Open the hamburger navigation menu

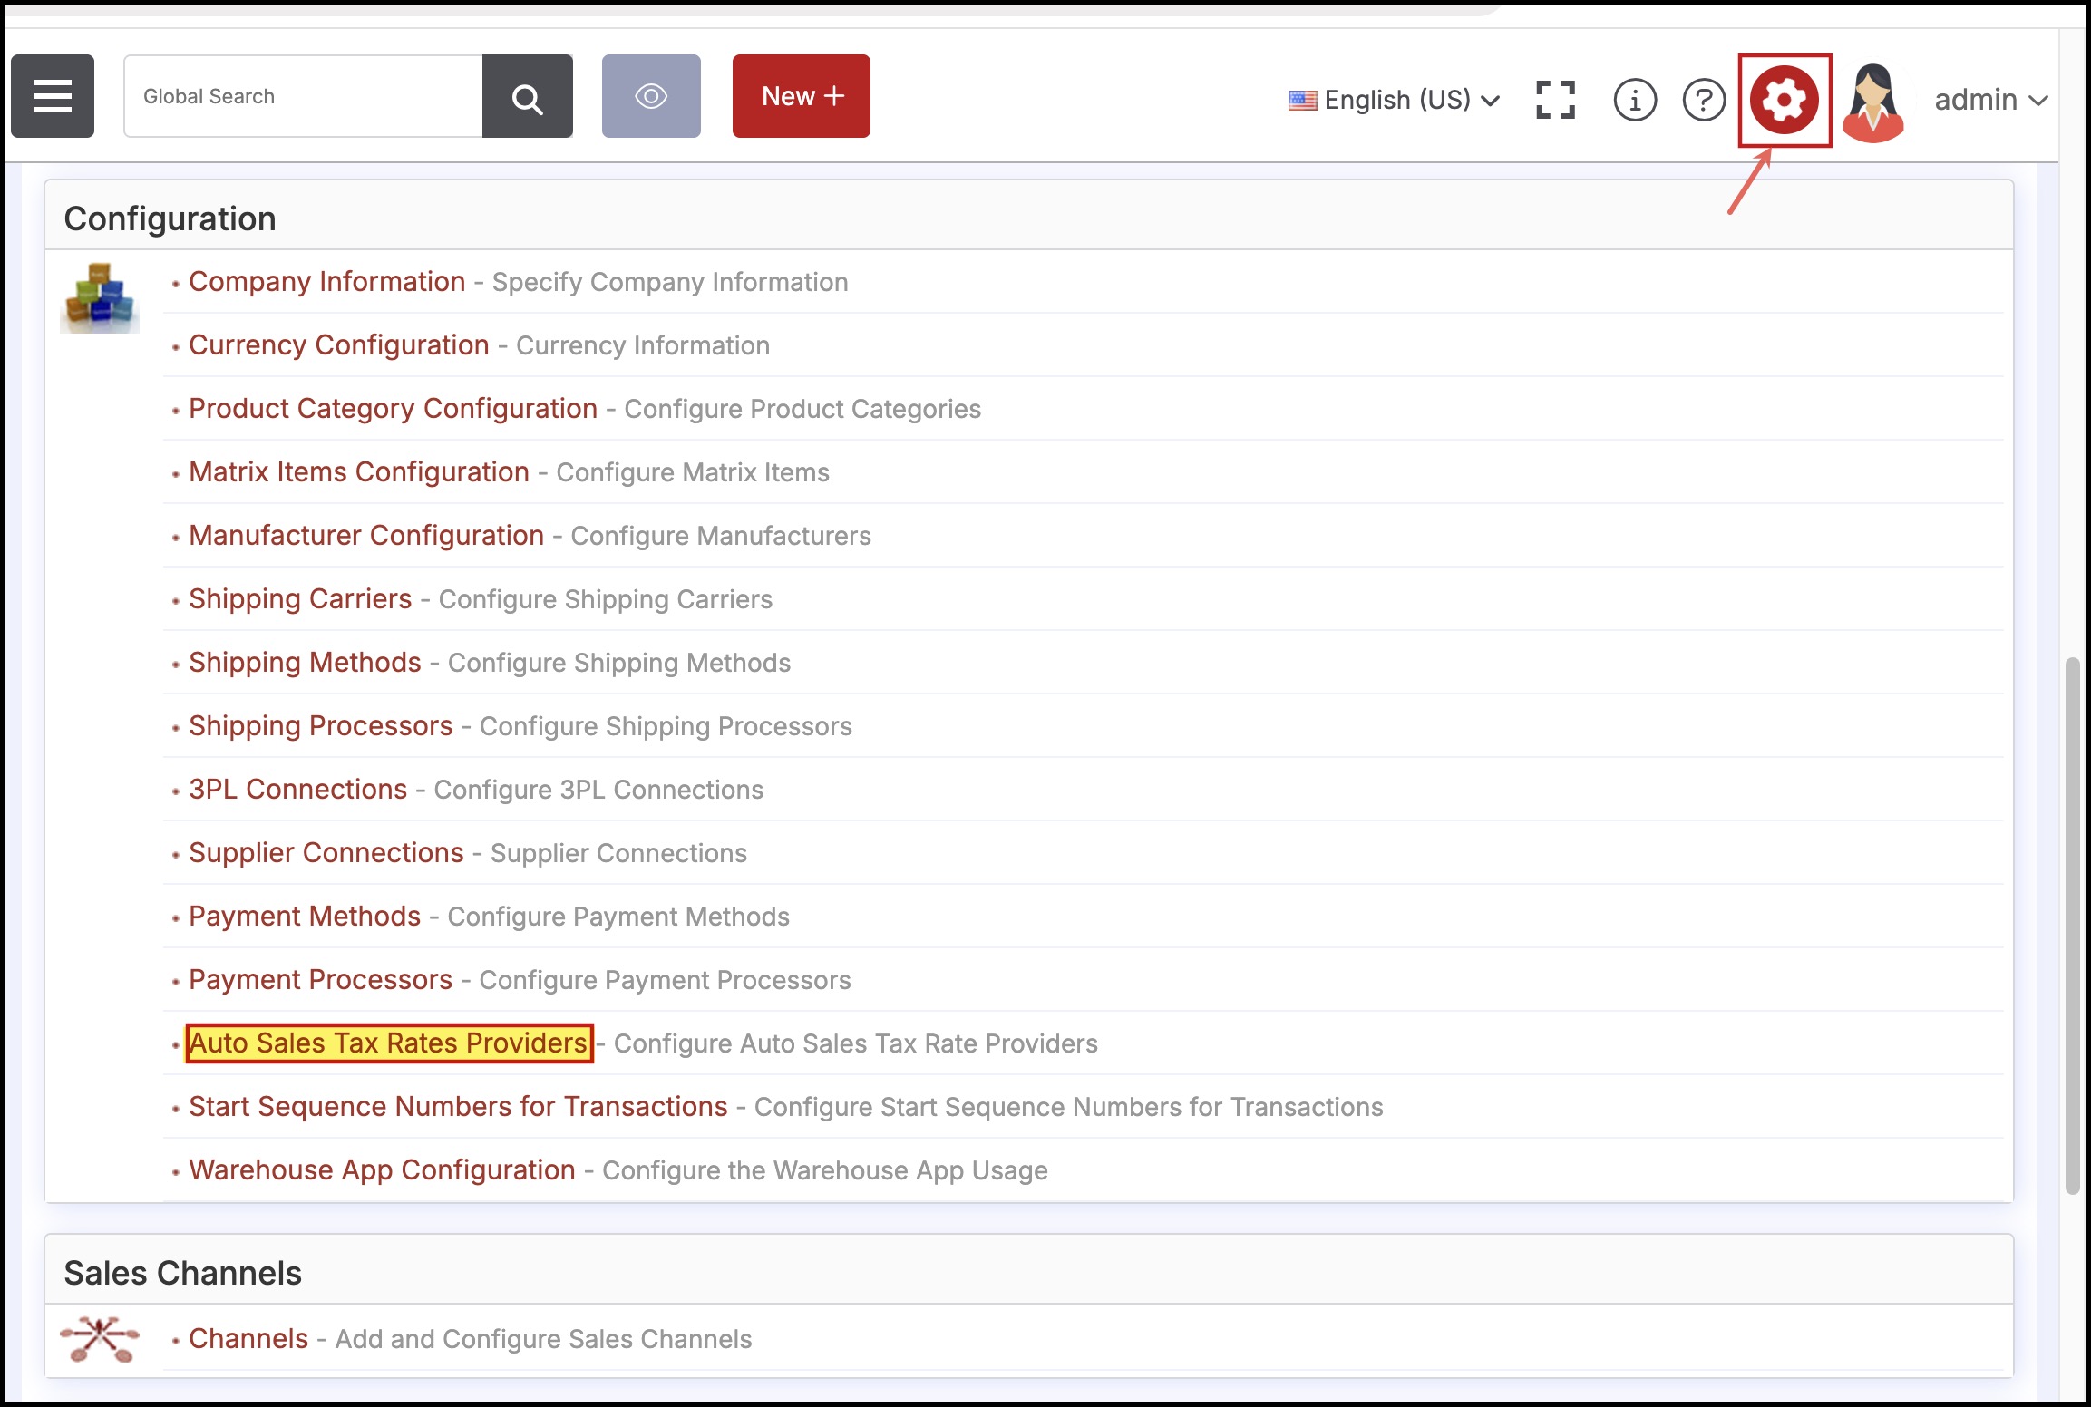point(53,96)
